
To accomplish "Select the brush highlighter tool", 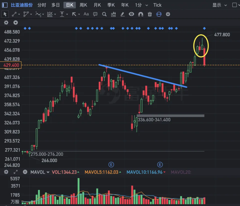I will coord(122,14).
